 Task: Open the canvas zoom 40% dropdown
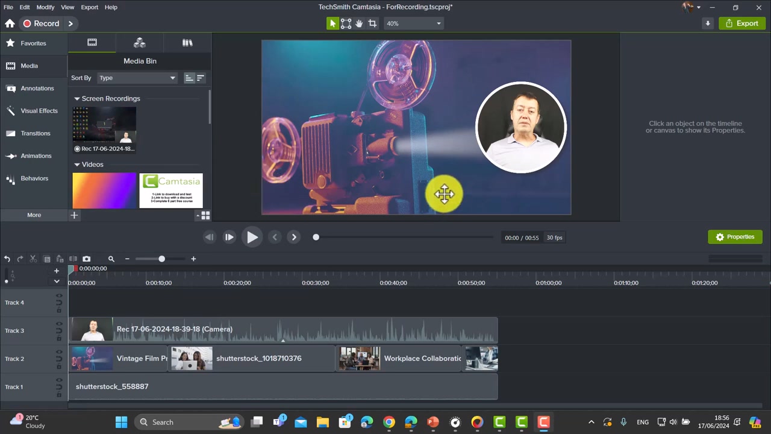(414, 24)
